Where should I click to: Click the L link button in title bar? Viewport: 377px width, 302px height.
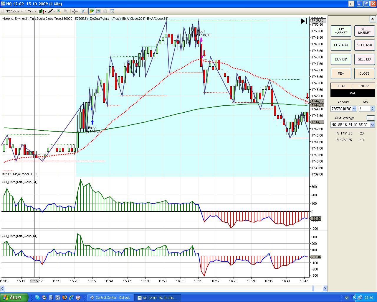click(351, 4)
